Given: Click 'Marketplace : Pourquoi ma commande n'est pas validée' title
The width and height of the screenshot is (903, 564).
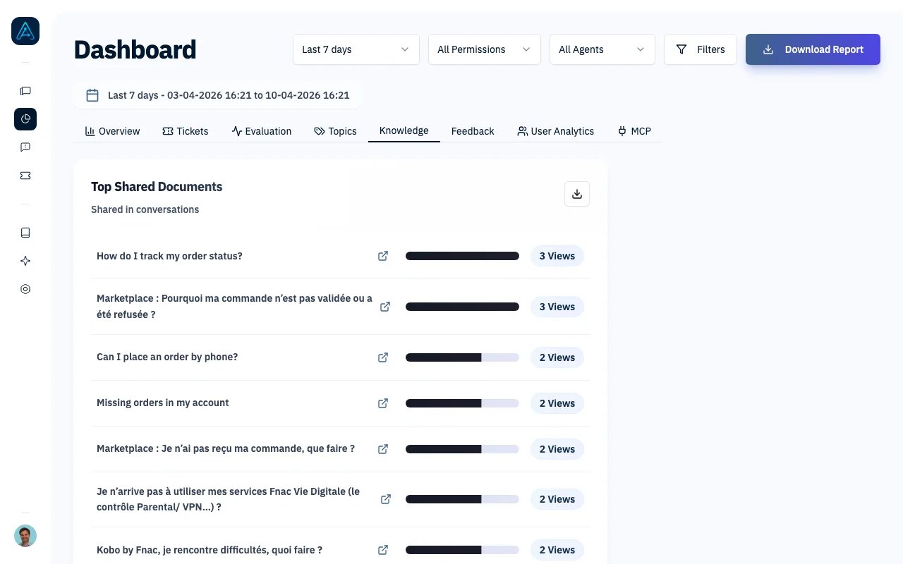Looking at the screenshot, I should [234, 307].
